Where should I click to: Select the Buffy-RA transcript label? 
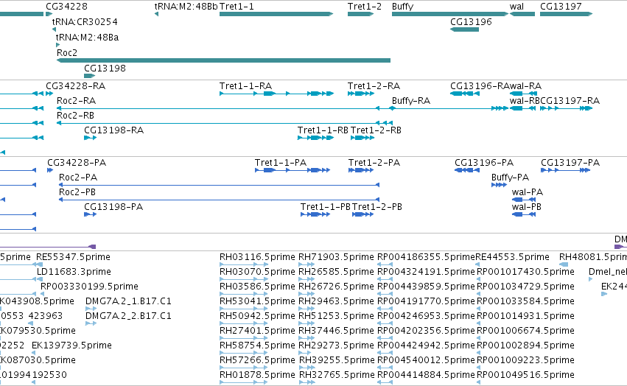tap(410, 100)
